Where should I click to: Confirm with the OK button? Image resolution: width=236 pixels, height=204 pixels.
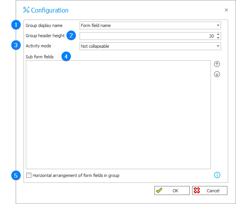point(172,191)
